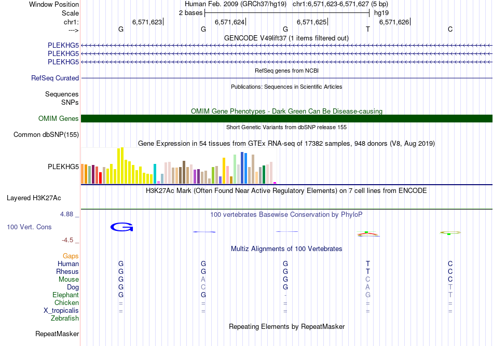Open the GTEx Gene Expression track title
The width and height of the screenshot is (493, 346).
(286, 143)
